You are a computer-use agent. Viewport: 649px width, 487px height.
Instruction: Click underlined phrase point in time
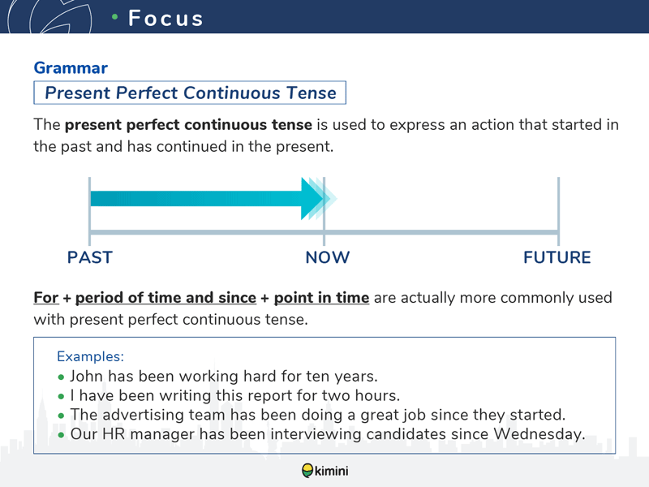(321, 298)
